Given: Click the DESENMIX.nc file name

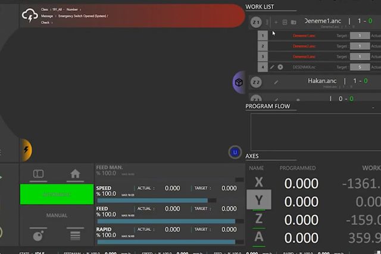Looking at the screenshot, I should [304, 67].
